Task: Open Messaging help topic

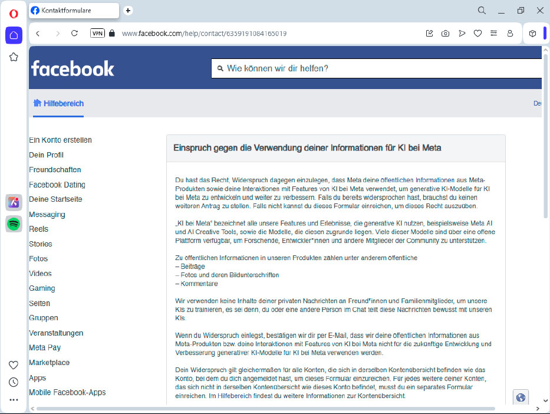Action: [x=47, y=214]
